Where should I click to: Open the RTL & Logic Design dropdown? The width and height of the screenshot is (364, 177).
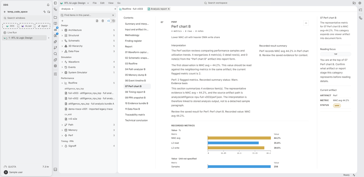(x=74, y=3)
